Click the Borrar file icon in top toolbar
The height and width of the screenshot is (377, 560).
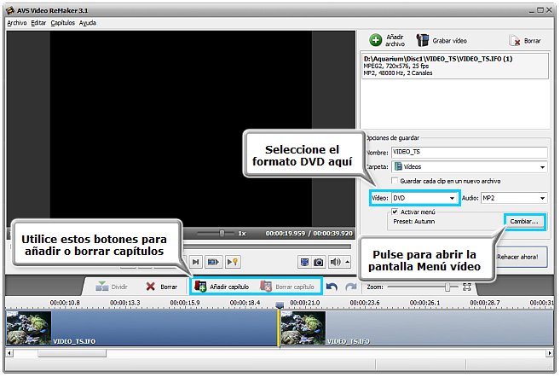pyautogui.click(x=515, y=41)
